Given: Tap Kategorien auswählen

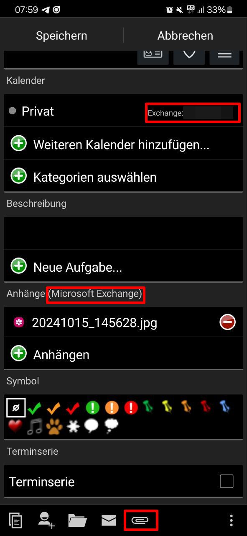Looking at the screenshot, I should [x=123, y=176].
